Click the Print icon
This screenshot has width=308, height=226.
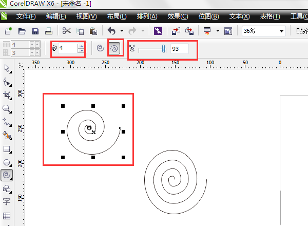(49, 31)
